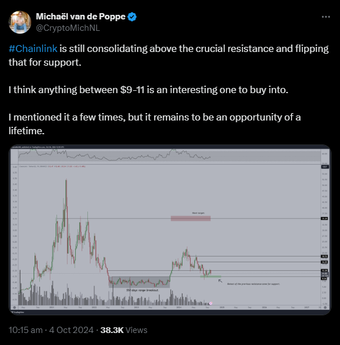Click the TradingView logo below the chart
340x345 pixels.
click(x=18, y=312)
